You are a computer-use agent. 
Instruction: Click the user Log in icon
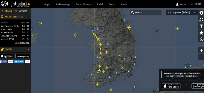177,4
